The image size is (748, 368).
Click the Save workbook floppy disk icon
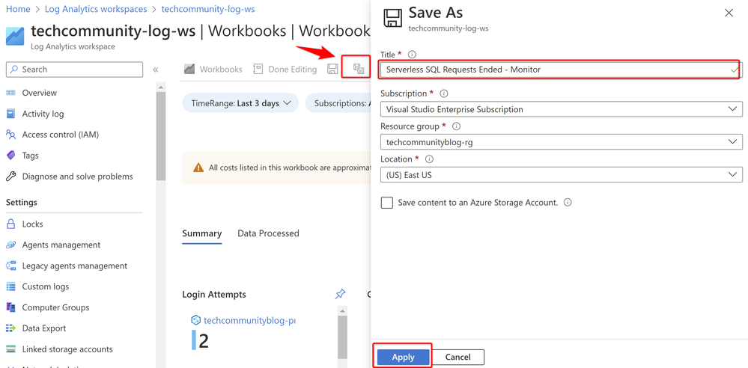pos(332,69)
